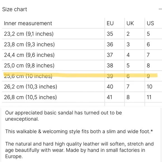Click the UK column header
Viewport: 162px width, 162px height.
click(130, 23)
